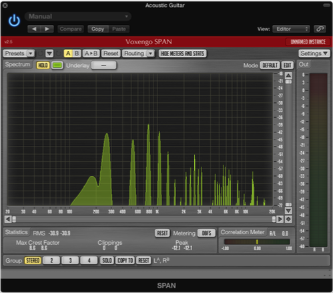
Task: Click the R/L 0.0 correlation readout
Action: [279, 233]
